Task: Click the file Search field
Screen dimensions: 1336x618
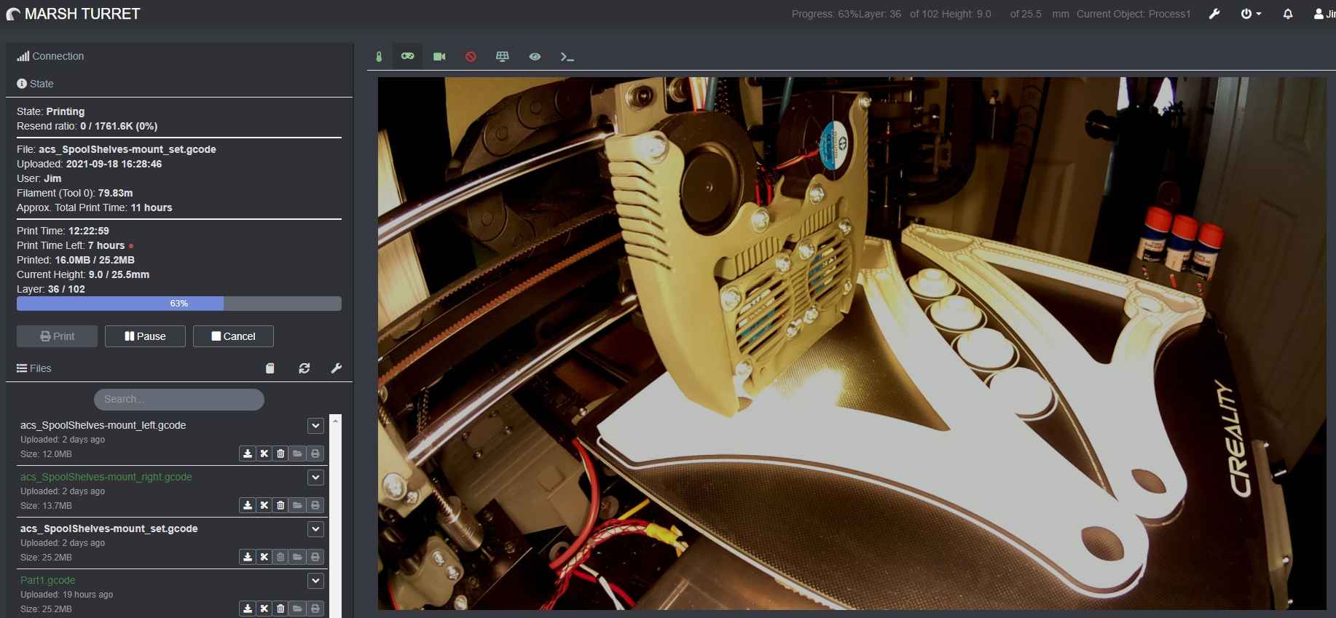Action: pos(179,400)
